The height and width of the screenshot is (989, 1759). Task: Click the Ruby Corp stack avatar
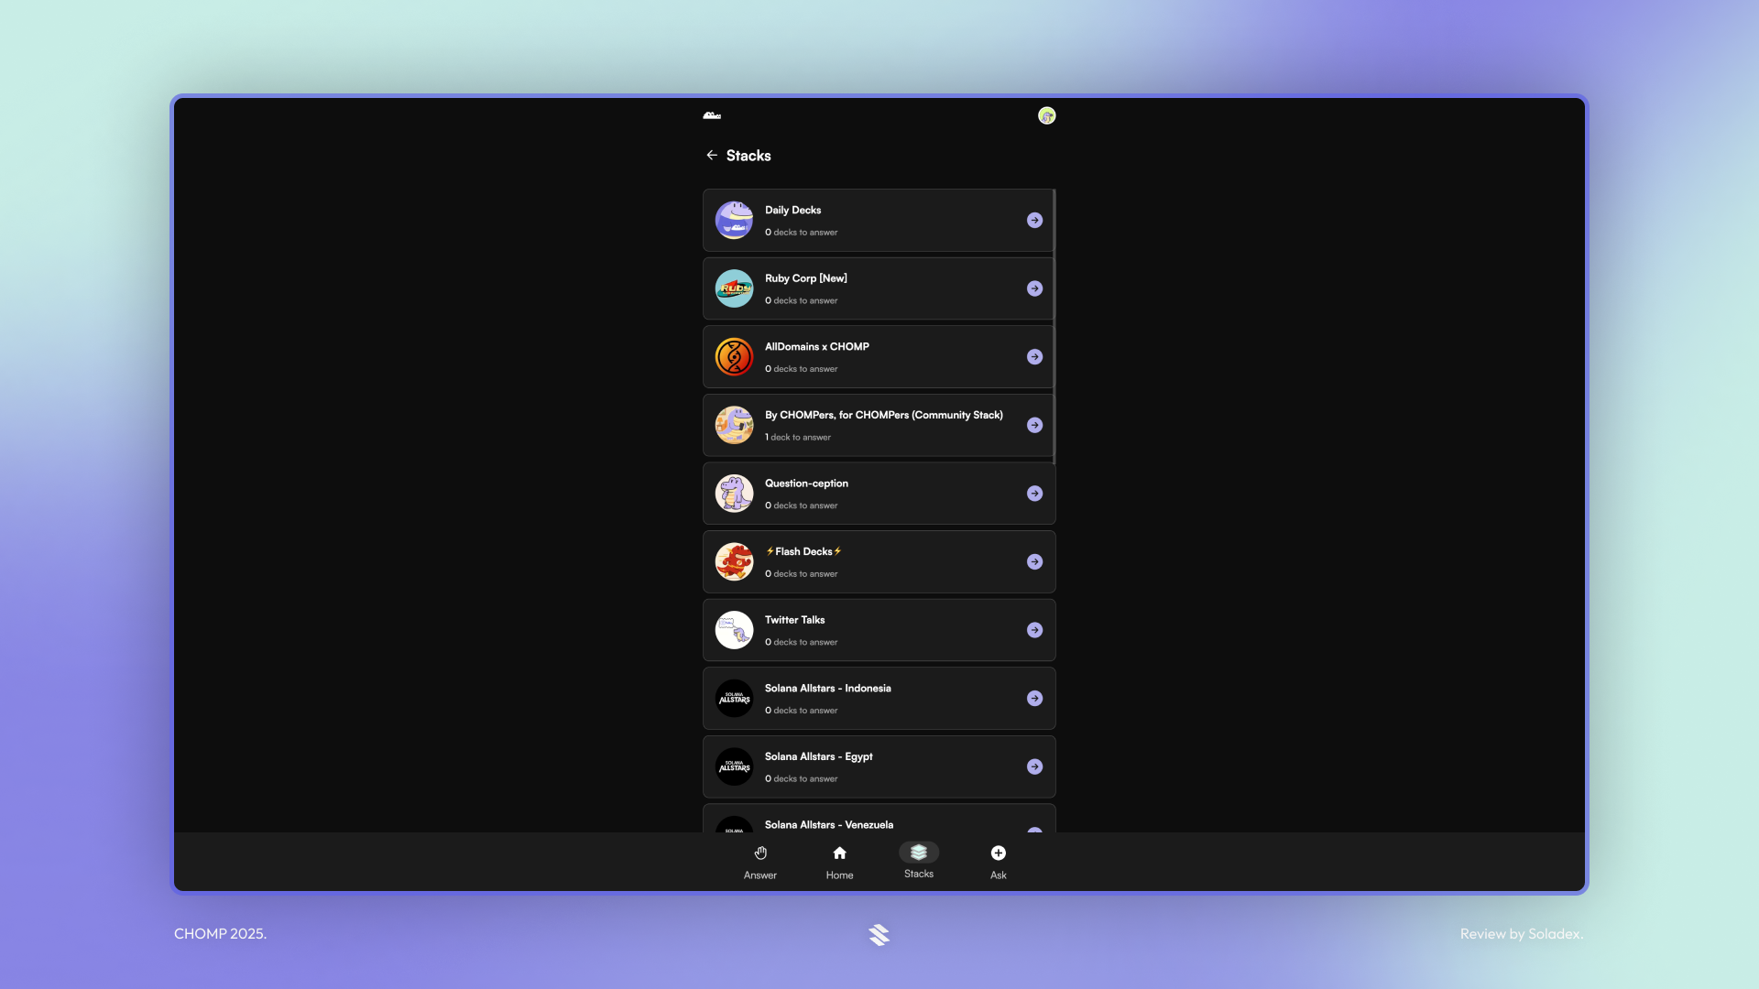pos(734,288)
